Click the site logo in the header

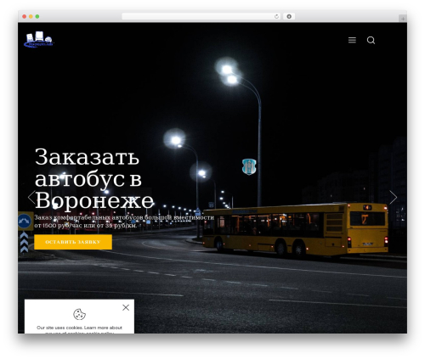[x=38, y=40]
